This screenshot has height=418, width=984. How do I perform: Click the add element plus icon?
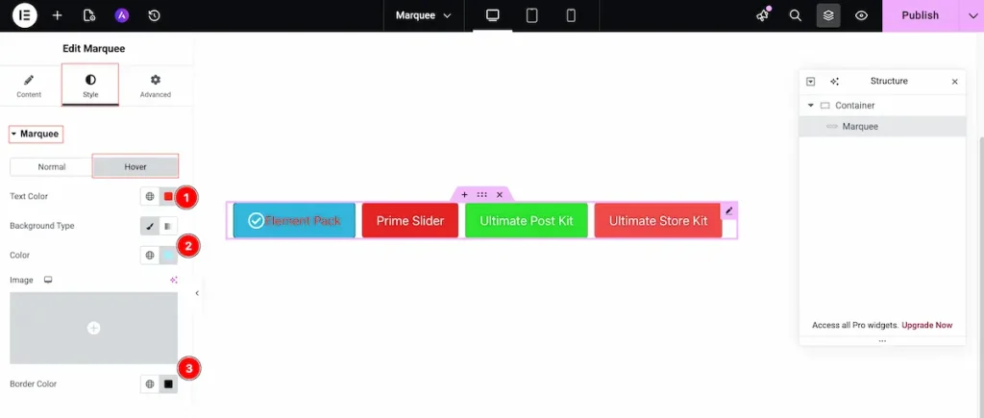57,15
